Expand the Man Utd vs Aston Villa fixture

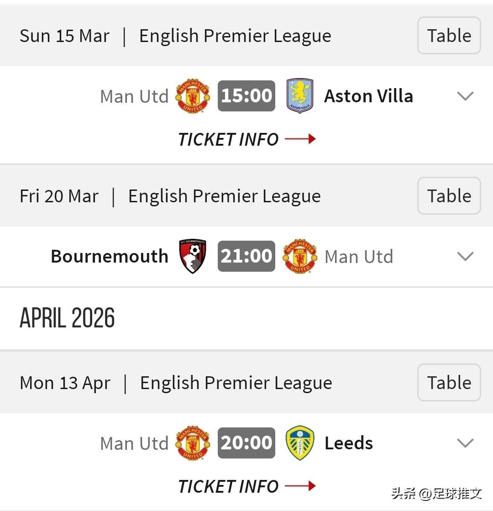[465, 96]
